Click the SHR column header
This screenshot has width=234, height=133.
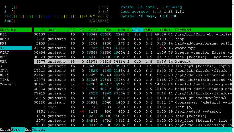point(122,30)
